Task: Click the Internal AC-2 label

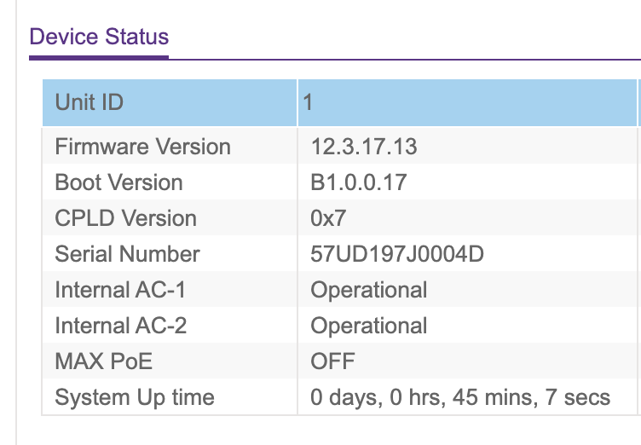Action: tap(121, 326)
